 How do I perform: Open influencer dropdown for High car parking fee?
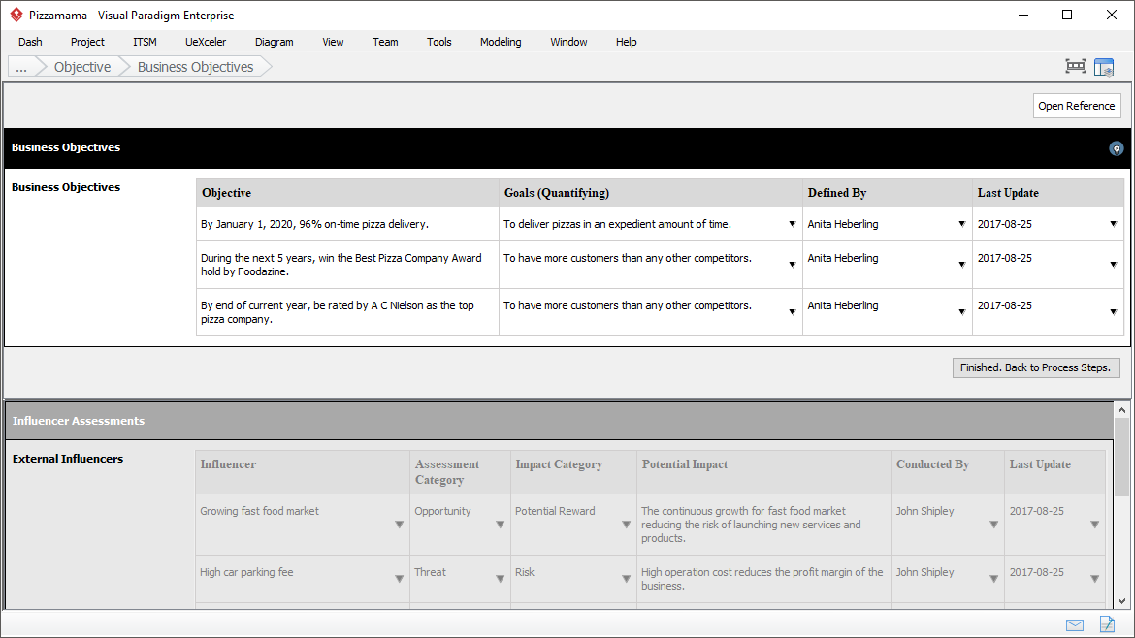(399, 579)
